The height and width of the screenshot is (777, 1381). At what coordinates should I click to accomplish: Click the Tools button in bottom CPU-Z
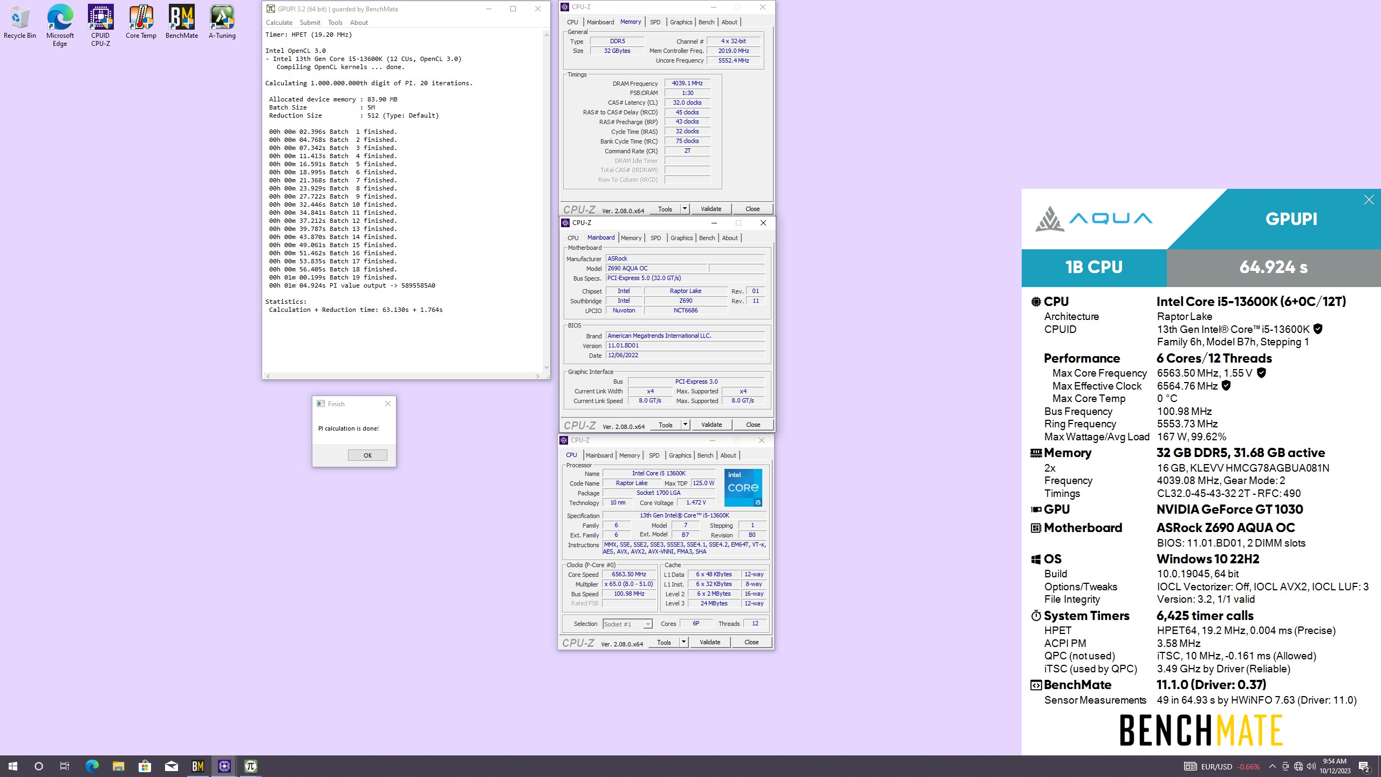pos(664,642)
